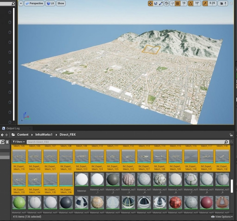The width and height of the screenshot is (237, 221).
Task: Select the green grass material sphere
Action: click(19, 203)
